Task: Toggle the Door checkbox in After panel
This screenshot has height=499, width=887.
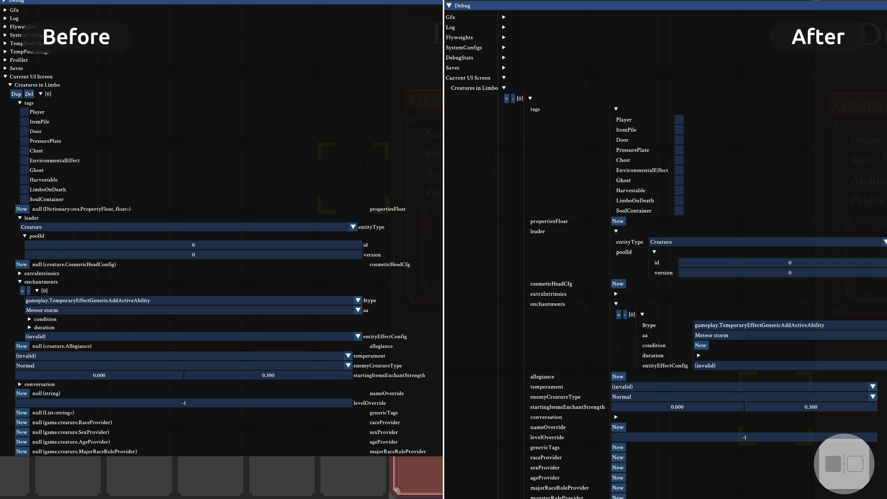Action: pyautogui.click(x=679, y=140)
